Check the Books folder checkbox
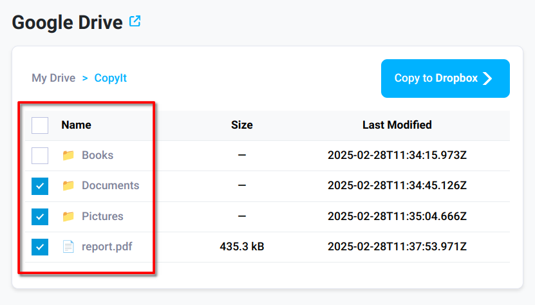This screenshot has height=305, width=535. [40, 156]
